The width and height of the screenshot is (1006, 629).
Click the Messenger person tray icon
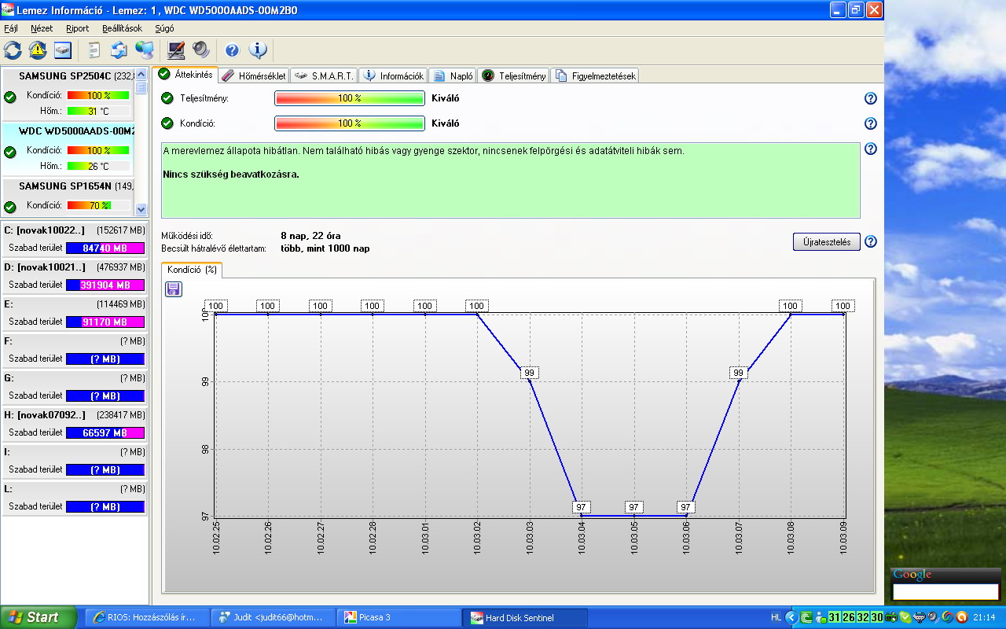tap(821, 617)
